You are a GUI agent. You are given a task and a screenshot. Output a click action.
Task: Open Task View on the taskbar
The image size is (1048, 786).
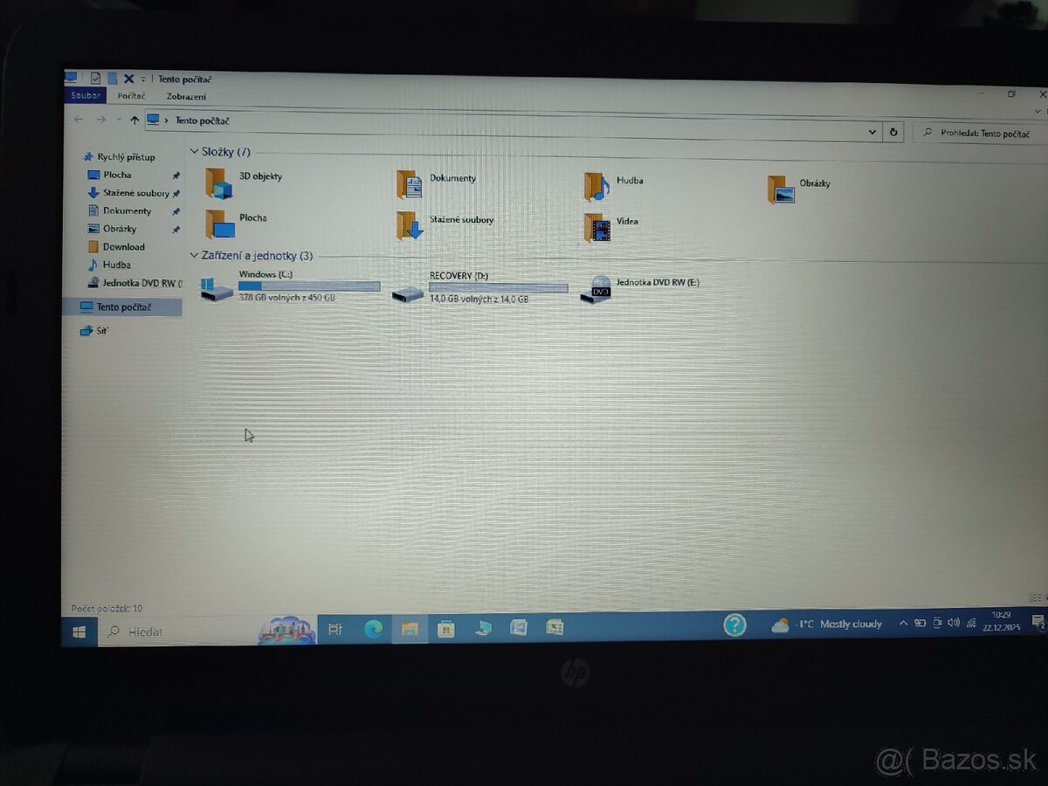pyautogui.click(x=335, y=629)
